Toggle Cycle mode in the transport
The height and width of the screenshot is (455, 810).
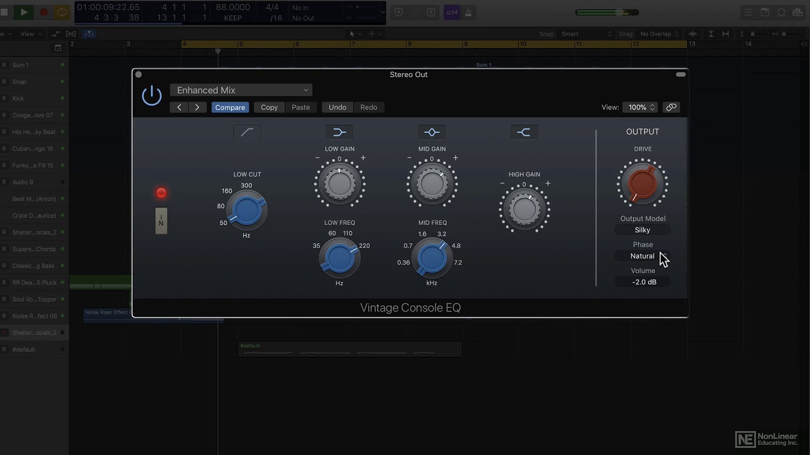tap(62, 12)
